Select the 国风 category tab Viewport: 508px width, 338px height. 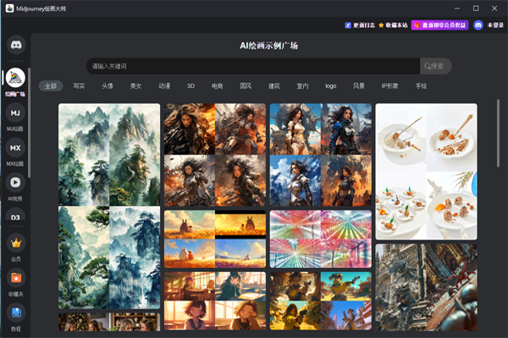[246, 86]
